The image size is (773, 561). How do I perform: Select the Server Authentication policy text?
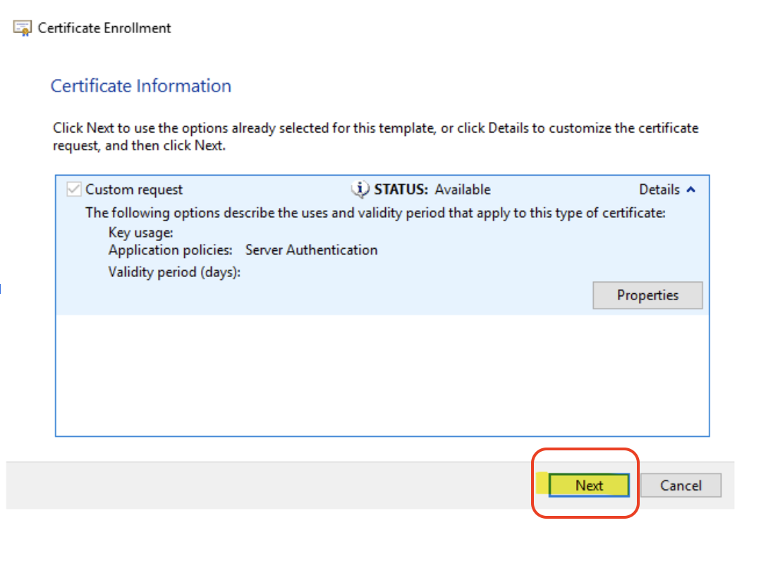point(311,250)
